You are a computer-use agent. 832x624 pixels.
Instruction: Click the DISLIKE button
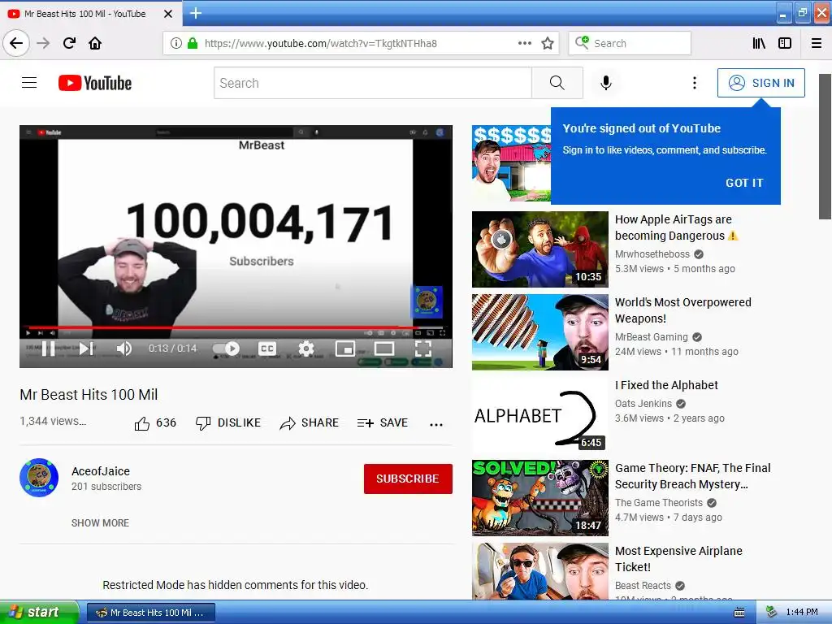[228, 422]
